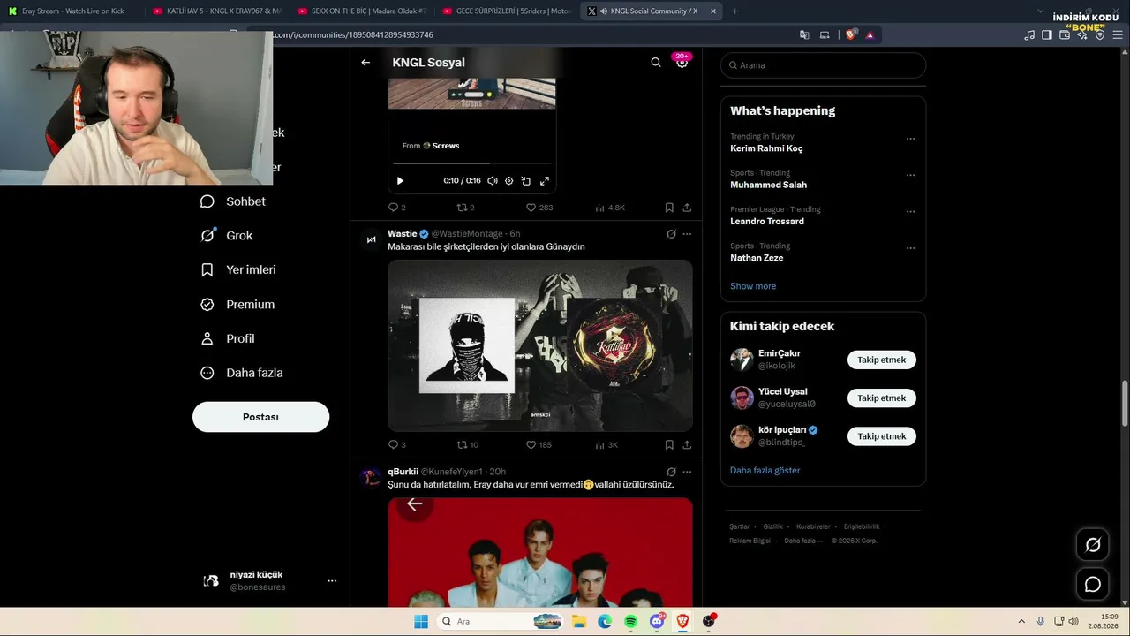Show hidden system tray icons

tap(1021, 621)
